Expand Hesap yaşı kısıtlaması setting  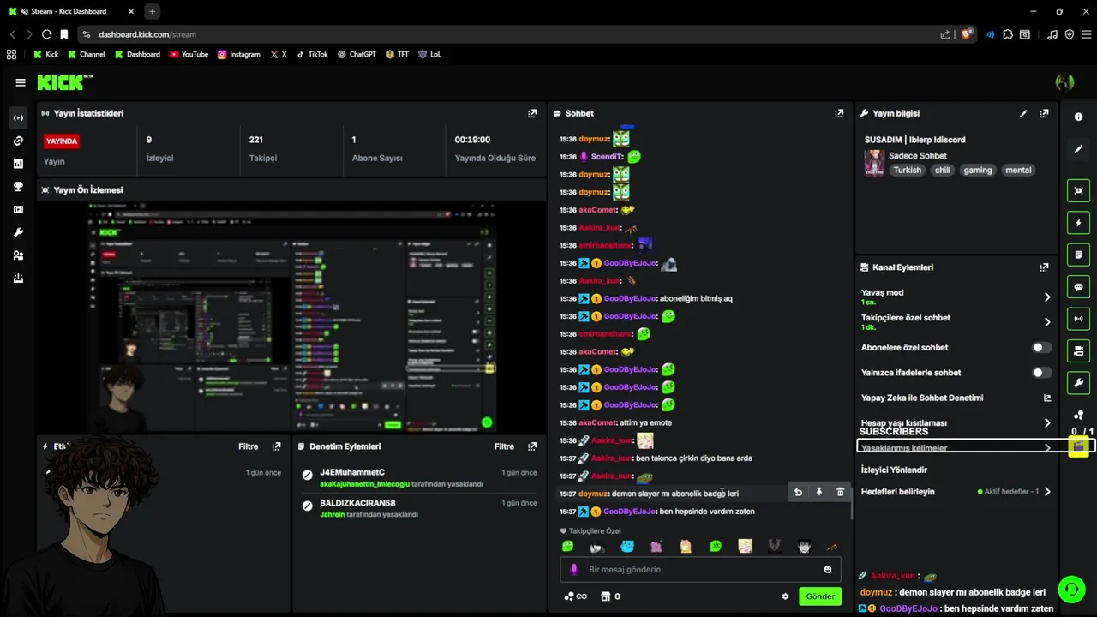click(1046, 423)
